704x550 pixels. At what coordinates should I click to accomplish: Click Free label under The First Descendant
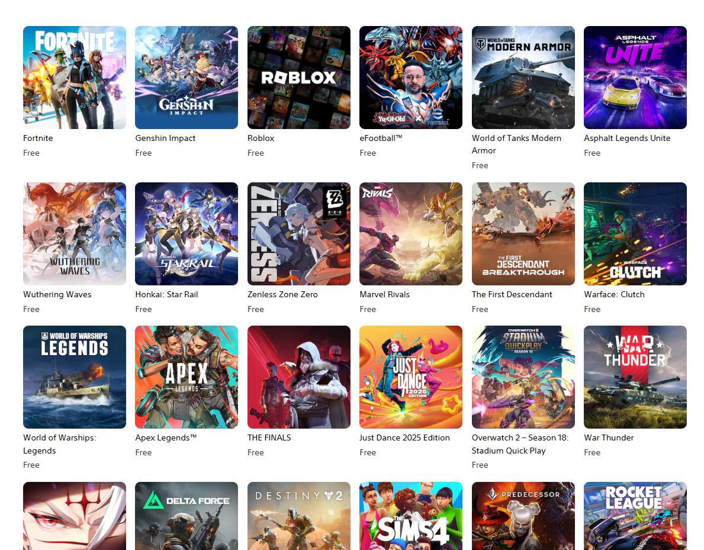pyautogui.click(x=480, y=310)
